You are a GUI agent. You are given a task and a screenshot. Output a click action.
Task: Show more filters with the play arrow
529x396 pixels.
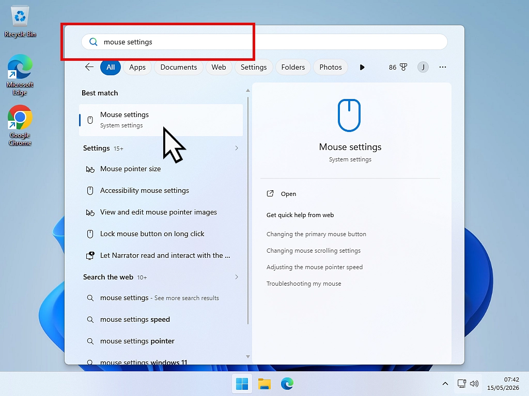click(362, 68)
